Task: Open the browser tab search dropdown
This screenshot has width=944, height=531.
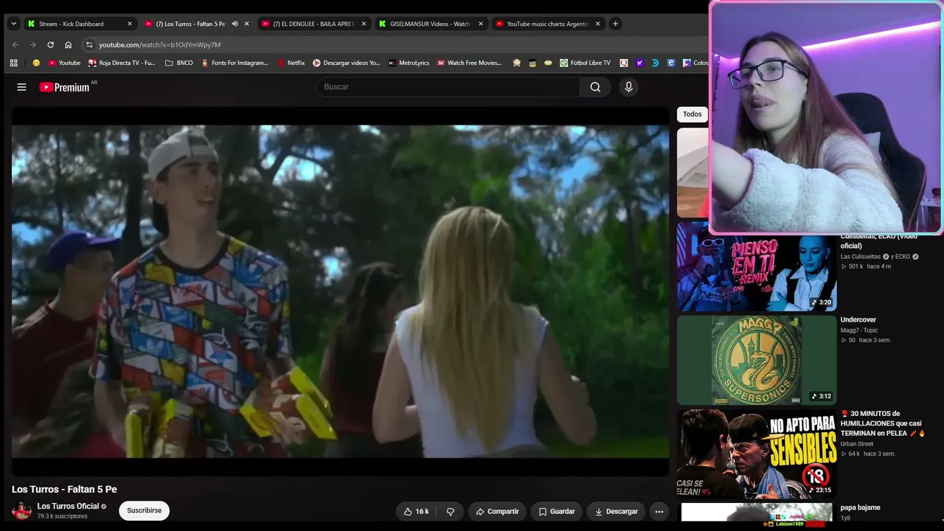Action: pos(13,24)
